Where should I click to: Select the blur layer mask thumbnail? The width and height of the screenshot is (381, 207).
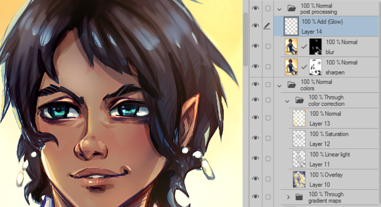(x=316, y=46)
